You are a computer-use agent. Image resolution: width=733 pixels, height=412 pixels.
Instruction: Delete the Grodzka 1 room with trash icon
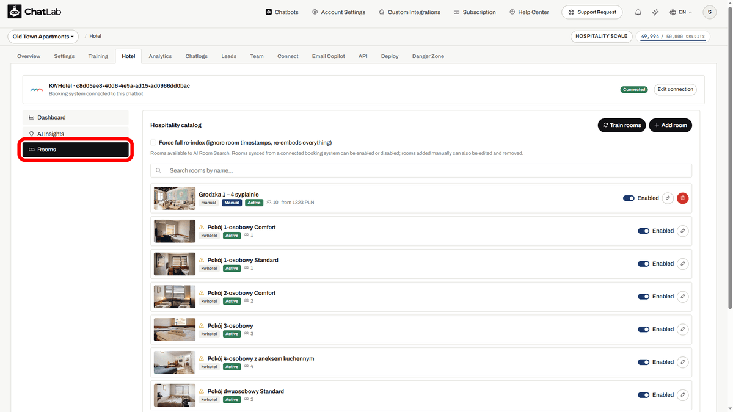[683, 198]
